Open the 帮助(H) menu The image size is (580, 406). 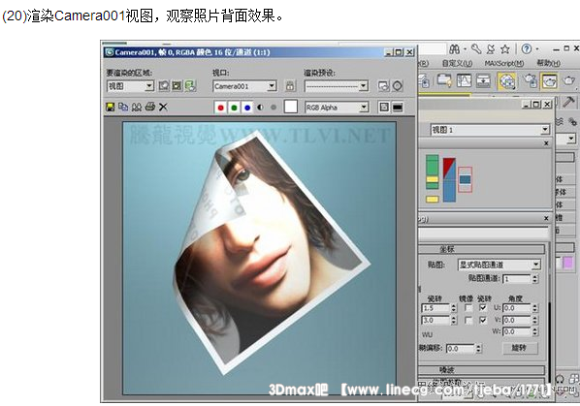tap(548, 63)
